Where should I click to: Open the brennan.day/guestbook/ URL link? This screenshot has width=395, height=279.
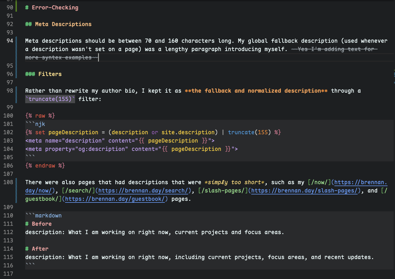click(x=115, y=199)
